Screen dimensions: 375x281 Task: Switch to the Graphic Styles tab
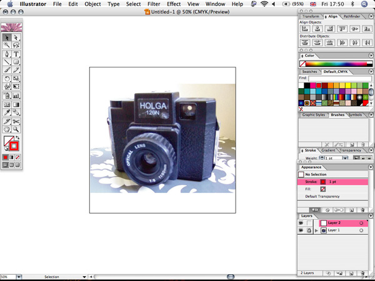[x=314, y=115]
